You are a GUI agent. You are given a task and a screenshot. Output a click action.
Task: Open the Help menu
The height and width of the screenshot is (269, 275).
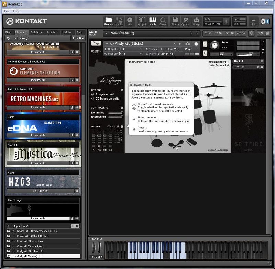16,11
